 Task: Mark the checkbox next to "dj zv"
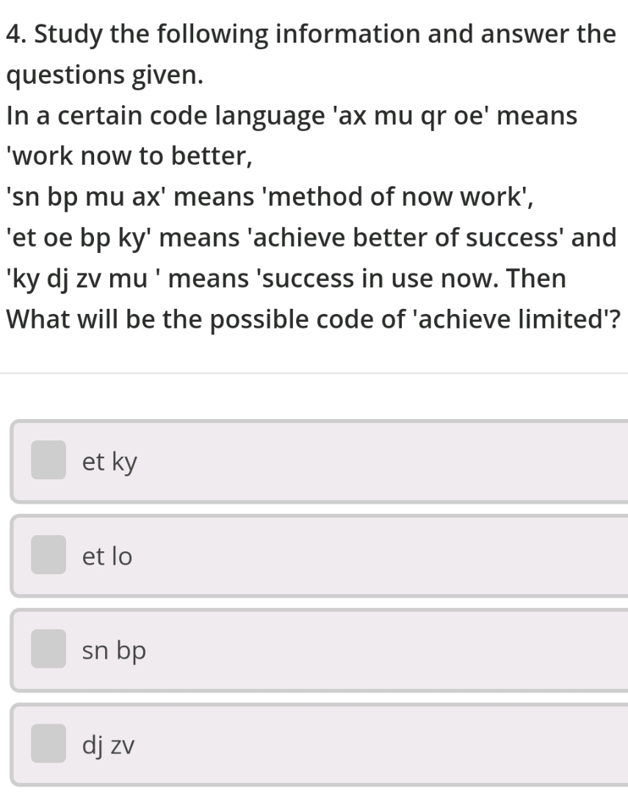coord(48,743)
